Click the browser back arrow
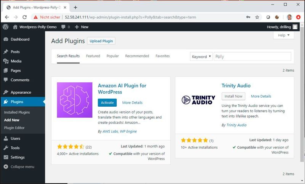Screen dimensions: 305x184 click(x=7, y=17)
